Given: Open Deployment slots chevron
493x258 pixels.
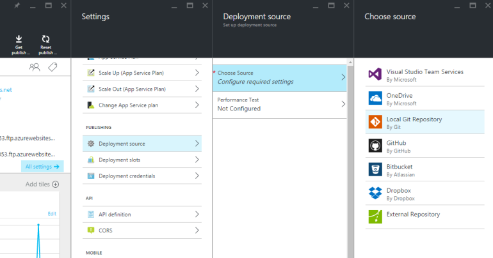Looking at the screenshot, I should coord(197,160).
